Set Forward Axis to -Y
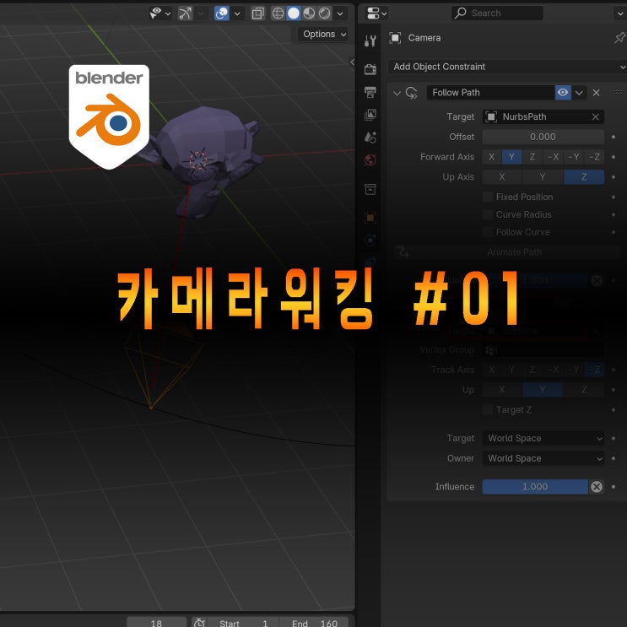The width and height of the screenshot is (627, 627). (x=574, y=157)
